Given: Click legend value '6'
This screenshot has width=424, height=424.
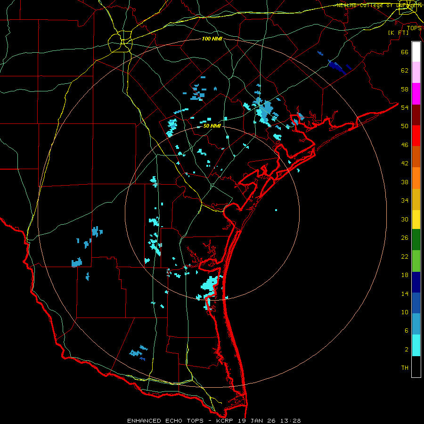Looking at the screenshot, I should pyautogui.click(x=407, y=330).
